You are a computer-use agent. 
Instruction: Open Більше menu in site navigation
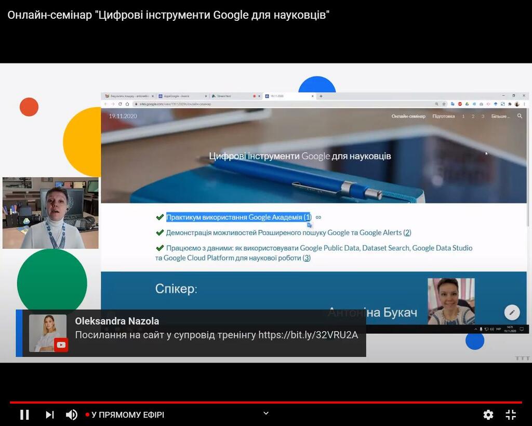(x=500, y=116)
